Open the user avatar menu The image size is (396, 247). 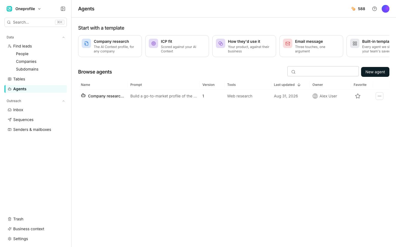coord(386,9)
